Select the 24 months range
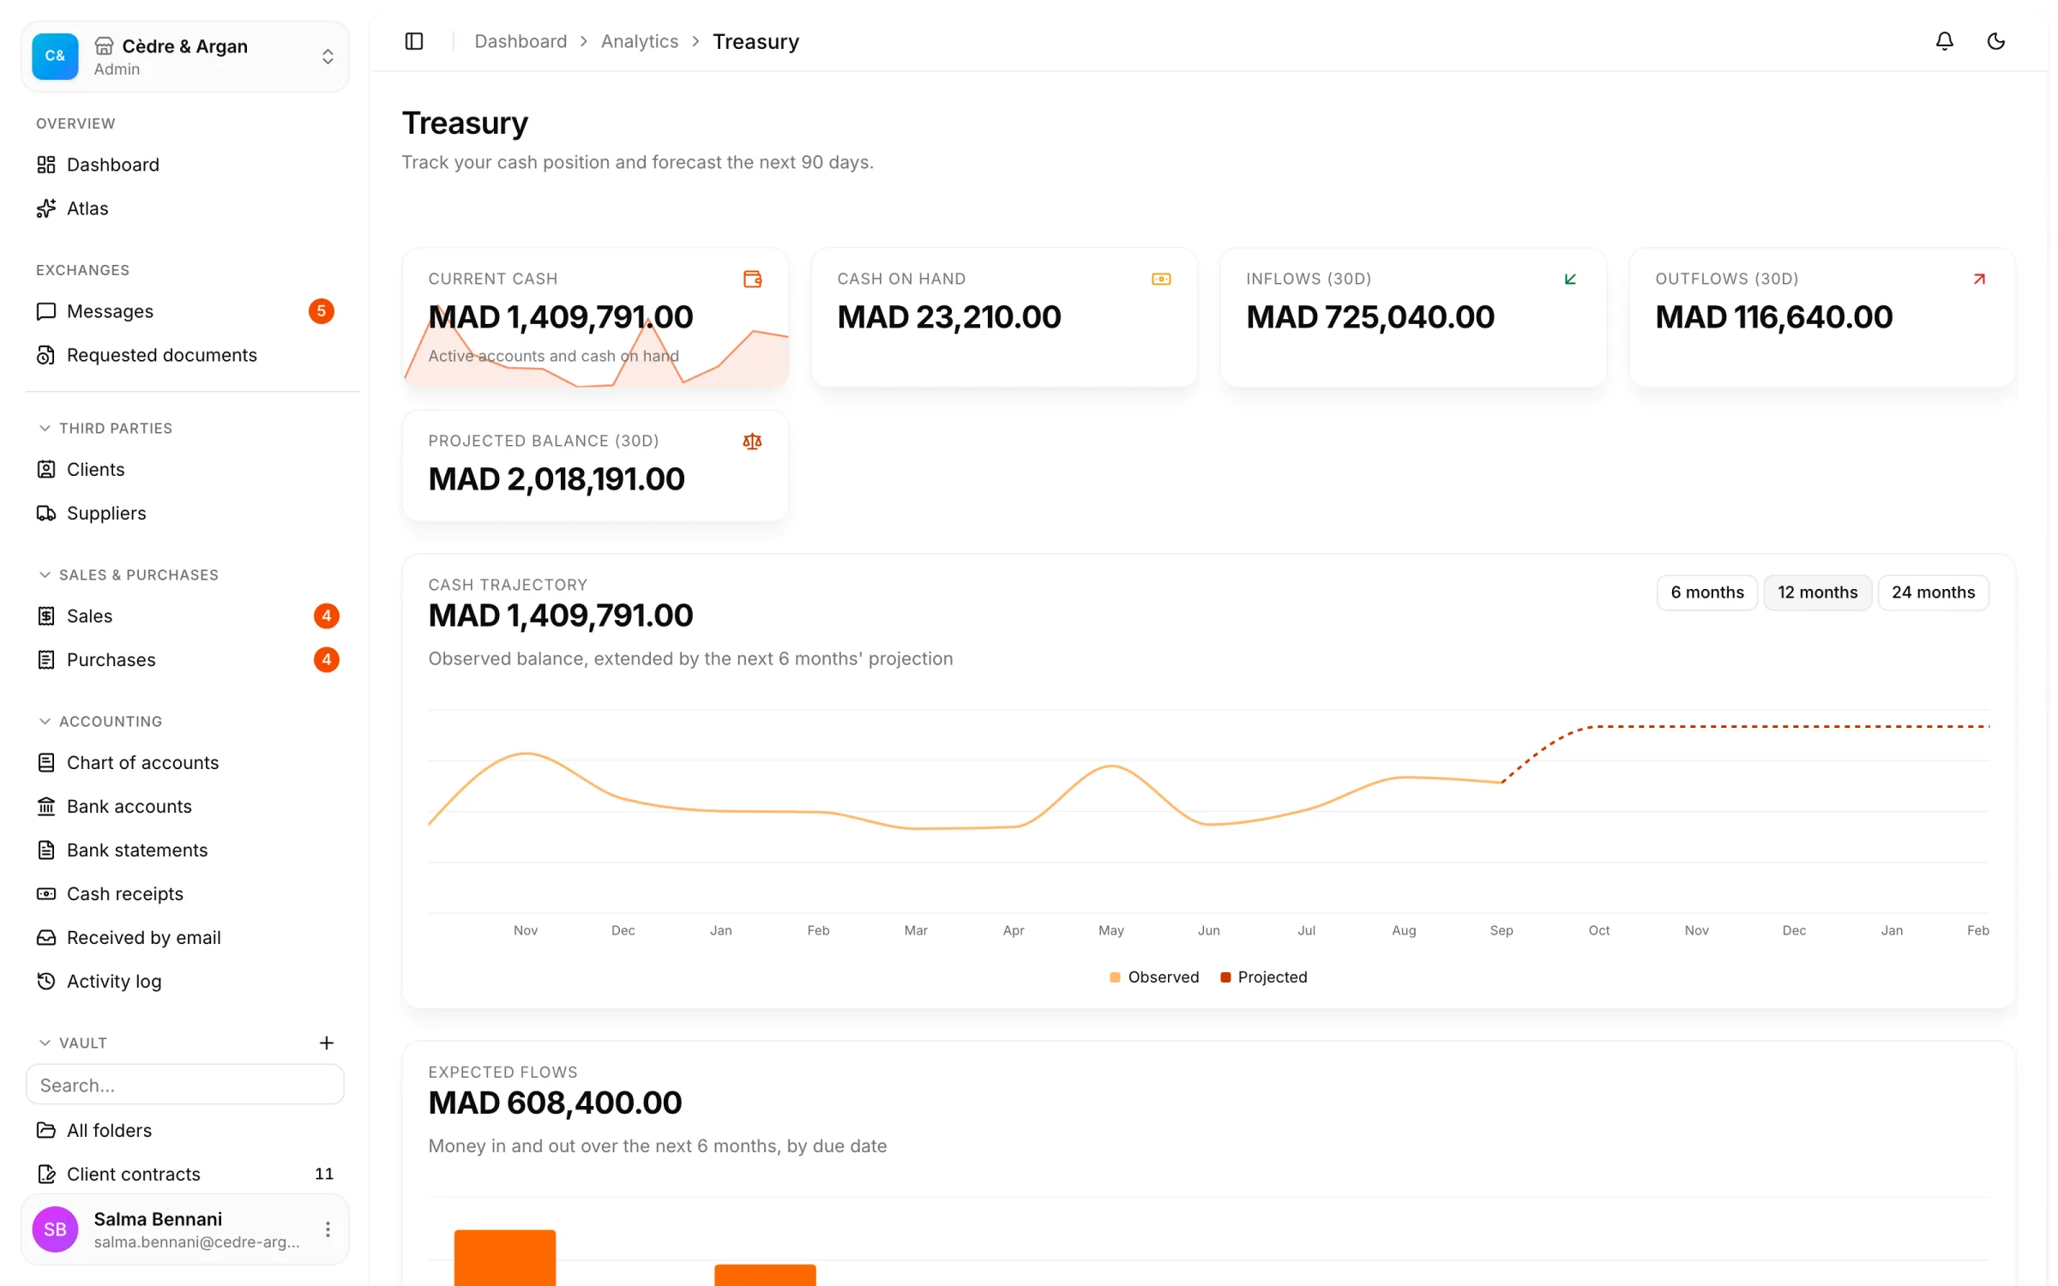This screenshot has height=1286, width=2058. [x=1933, y=592]
